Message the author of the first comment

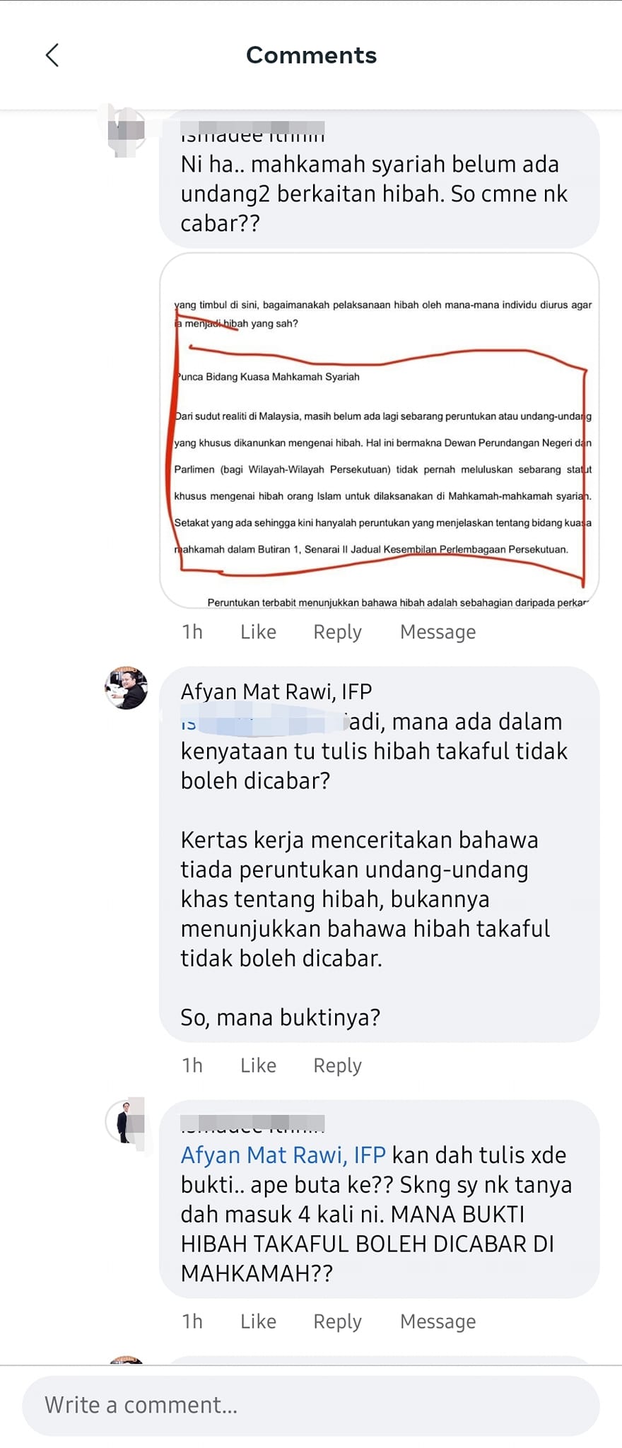438,631
